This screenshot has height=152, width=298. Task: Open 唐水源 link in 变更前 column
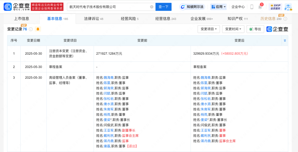click(x=108, y=104)
